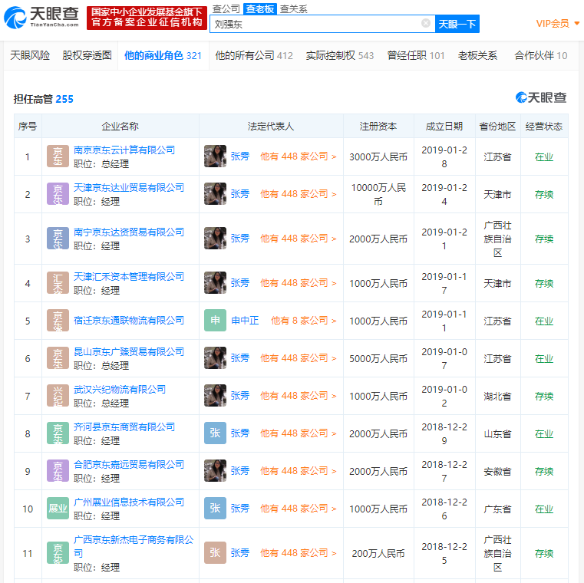Open the 广州展业信息技术有限公司 link
Screen dimensions: 584x583
(129, 502)
